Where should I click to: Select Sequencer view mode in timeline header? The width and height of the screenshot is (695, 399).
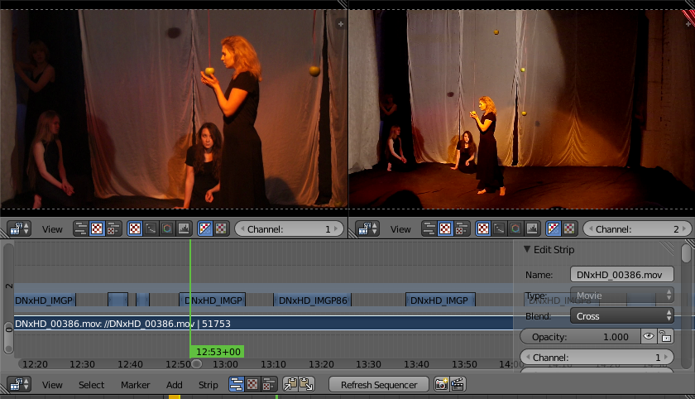tap(237, 384)
